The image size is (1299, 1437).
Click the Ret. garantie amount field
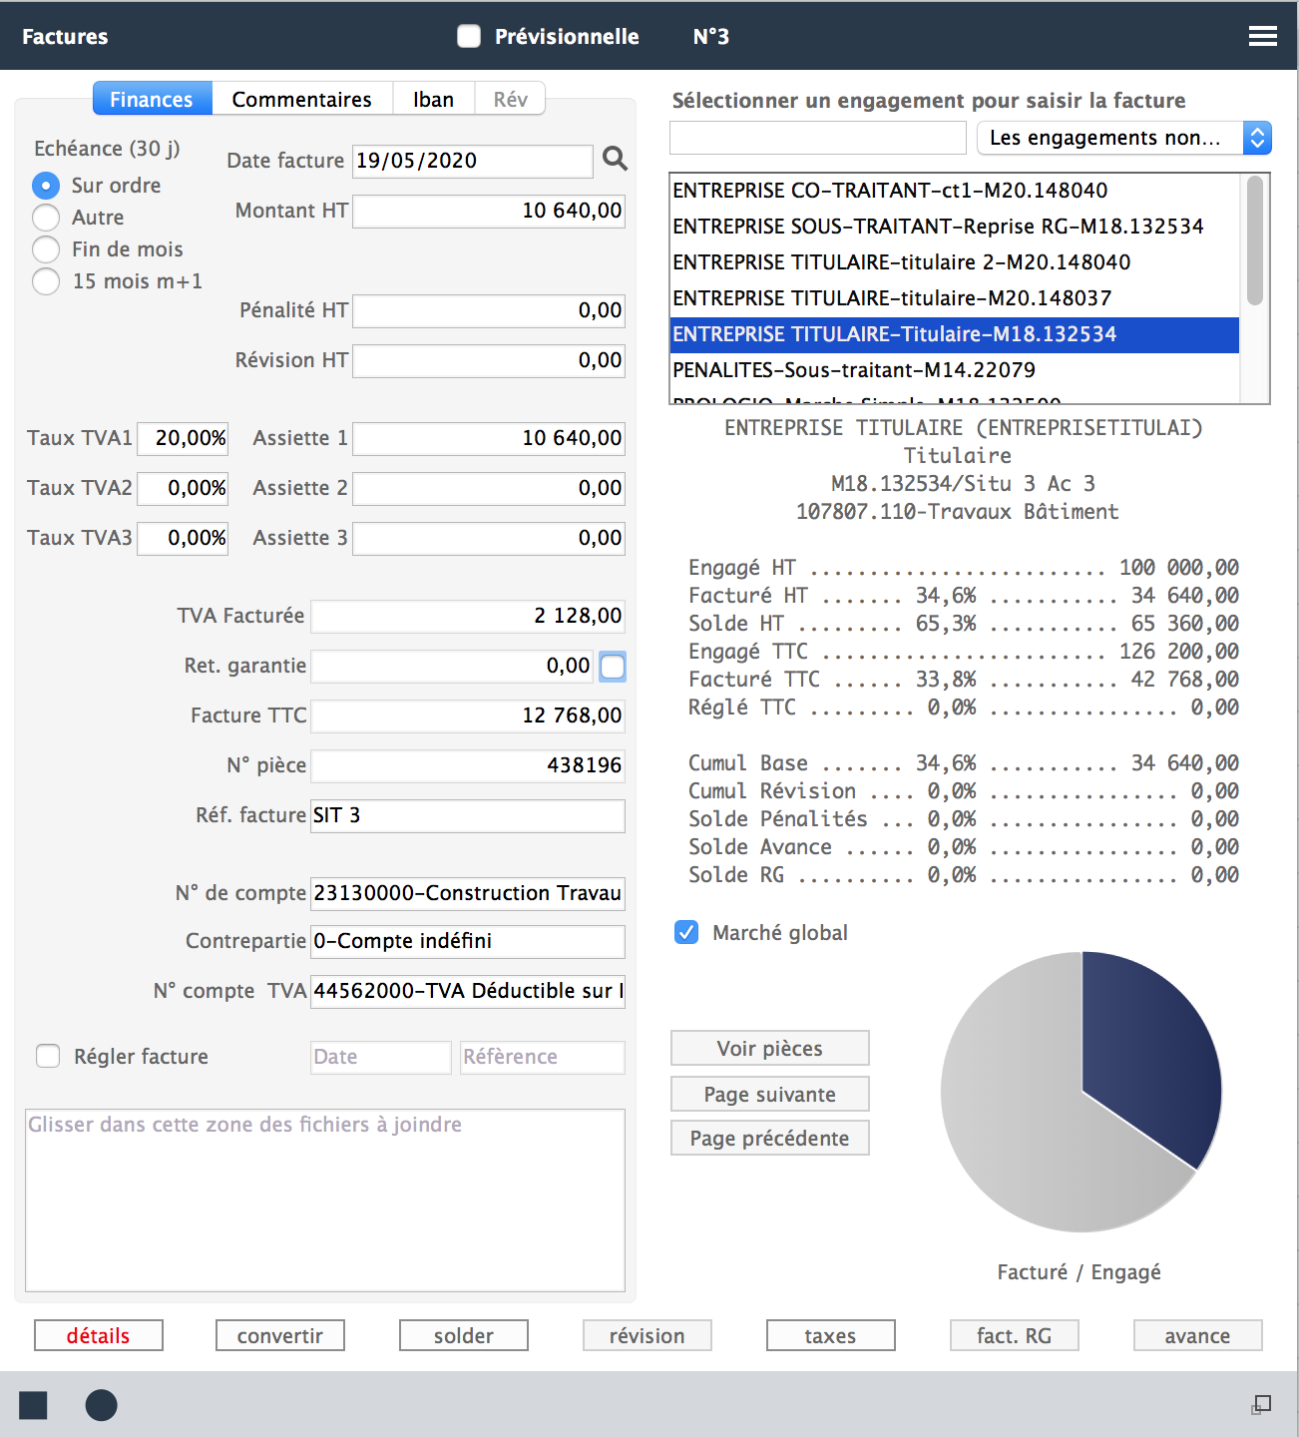(453, 666)
